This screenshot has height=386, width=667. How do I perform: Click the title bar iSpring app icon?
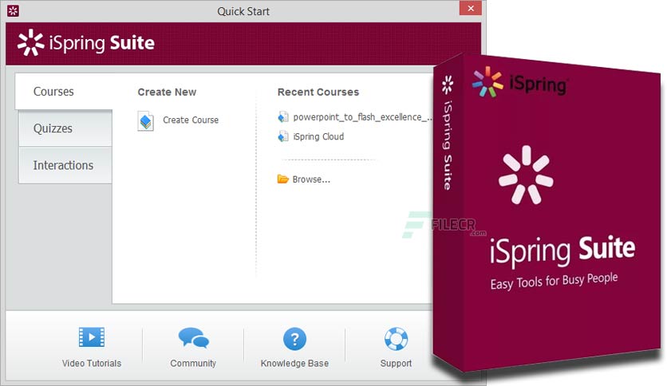[13, 11]
